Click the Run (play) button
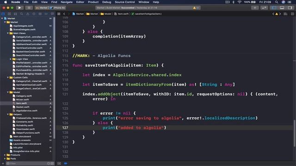Screen dimensions: 296x166 (x=19, y=8)
